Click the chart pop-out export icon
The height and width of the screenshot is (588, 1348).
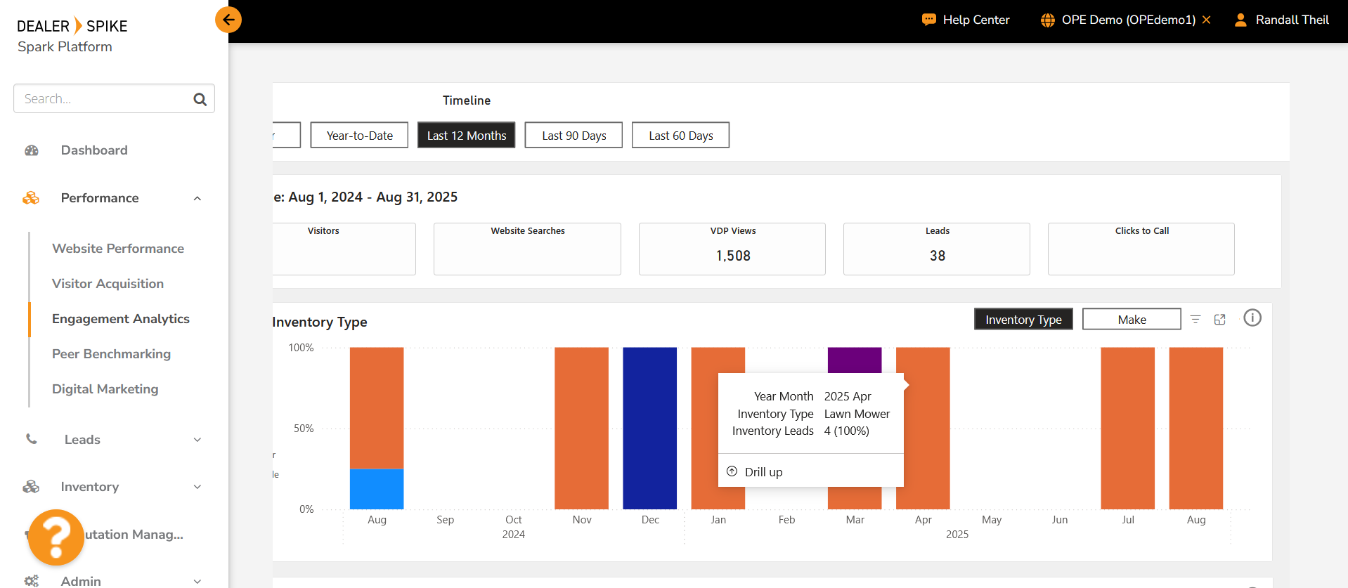(x=1219, y=320)
